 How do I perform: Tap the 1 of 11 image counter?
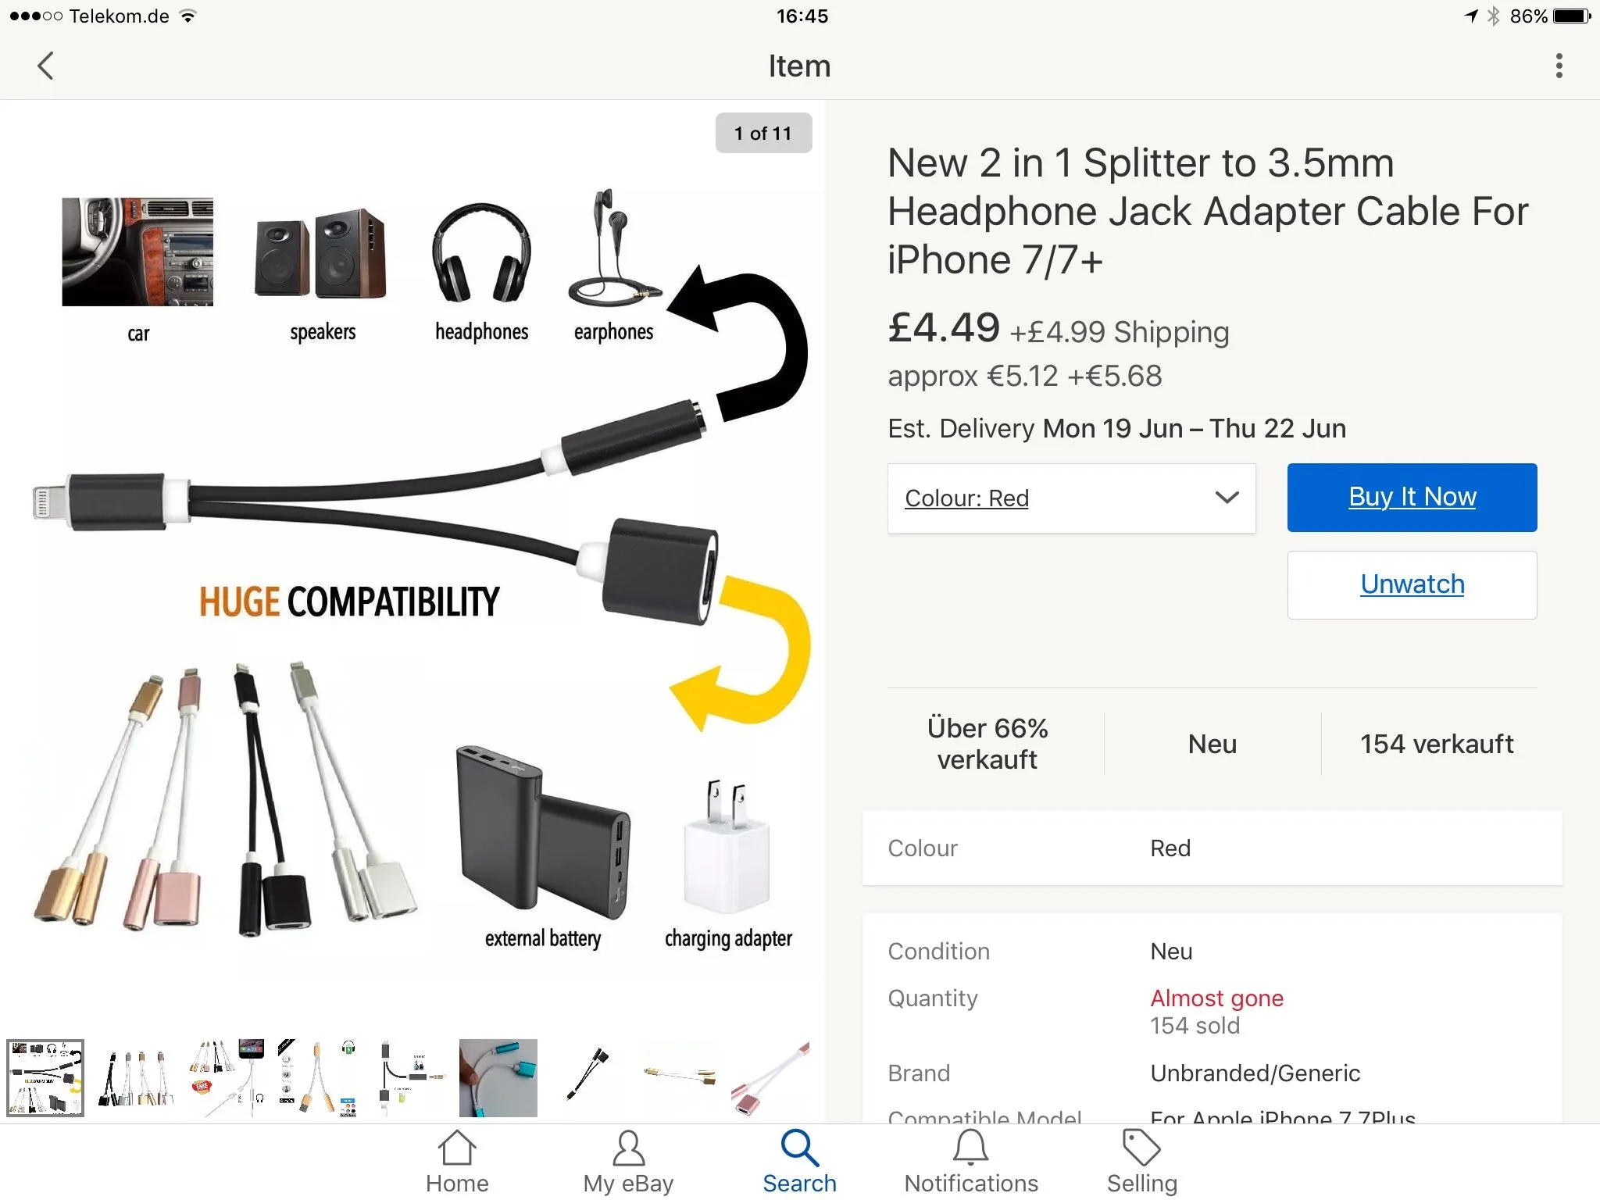(763, 133)
